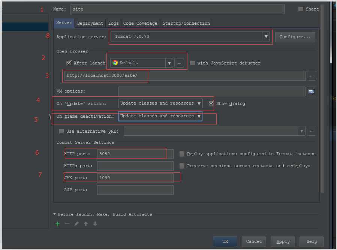Uncheck the After launch checkbox

[69, 63]
